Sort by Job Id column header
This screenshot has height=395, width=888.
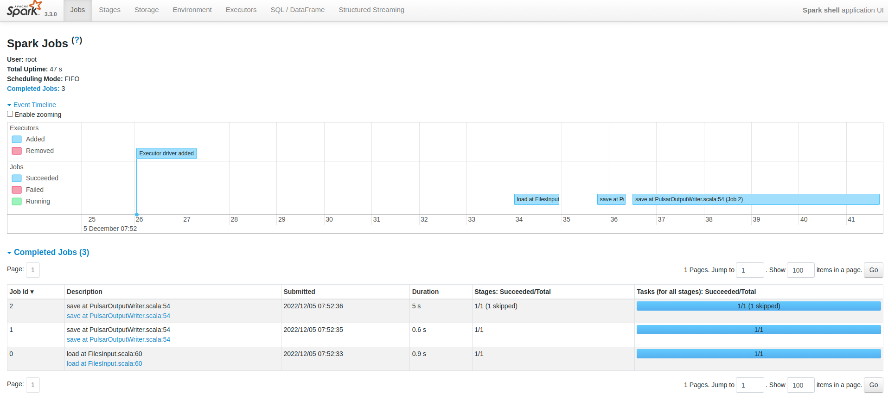(x=22, y=292)
